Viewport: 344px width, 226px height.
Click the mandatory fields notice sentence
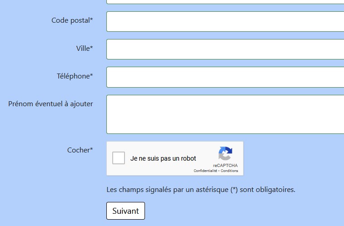point(200,189)
